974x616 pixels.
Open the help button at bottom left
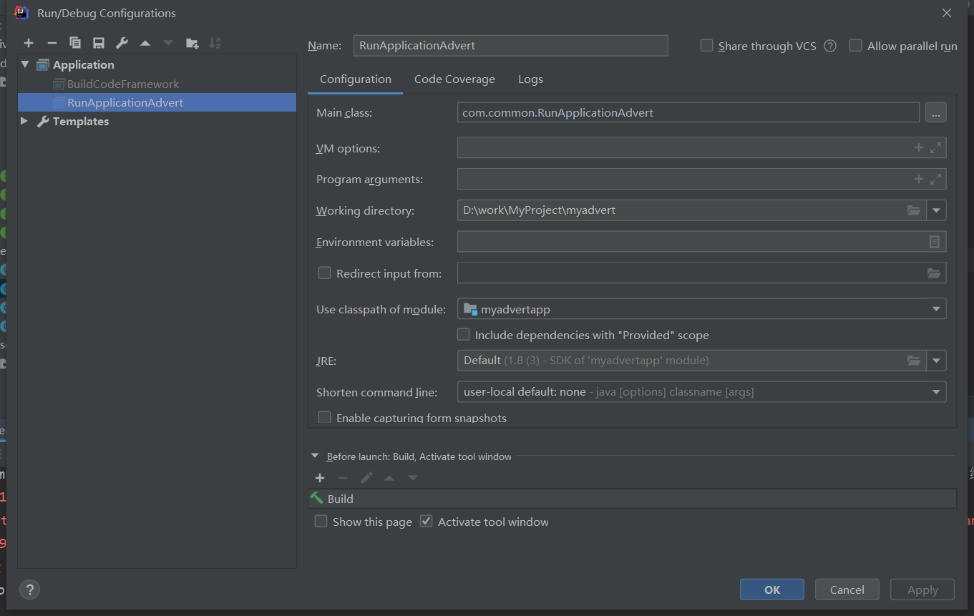(x=29, y=590)
